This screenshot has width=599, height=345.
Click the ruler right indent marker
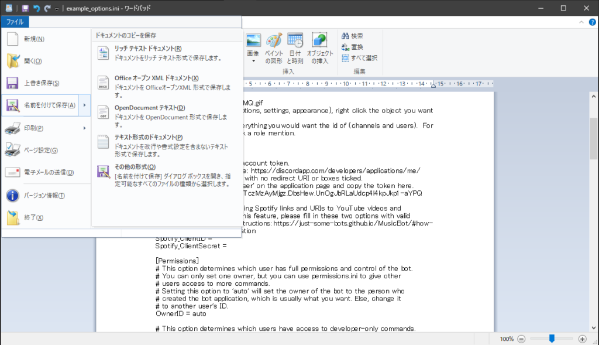click(x=433, y=86)
